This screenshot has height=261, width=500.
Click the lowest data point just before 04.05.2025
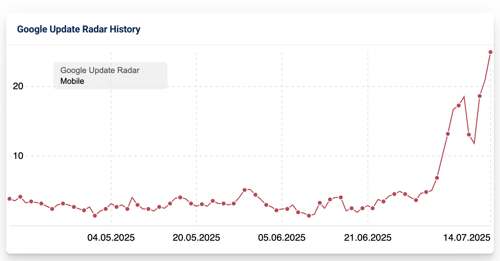95,216
